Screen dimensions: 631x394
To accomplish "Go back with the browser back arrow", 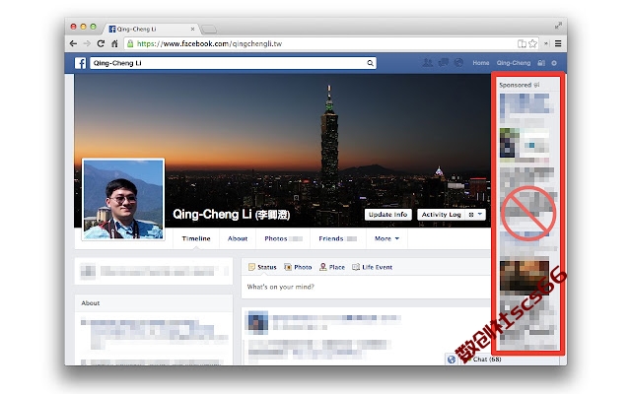I will click(73, 43).
